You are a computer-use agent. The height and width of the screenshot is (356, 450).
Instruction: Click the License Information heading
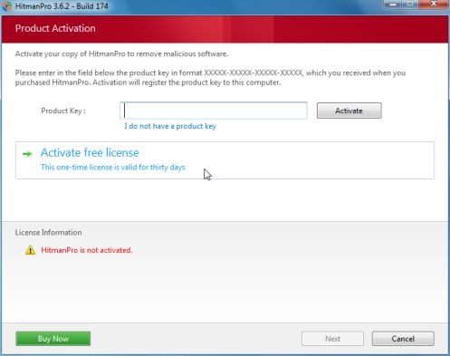click(48, 233)
